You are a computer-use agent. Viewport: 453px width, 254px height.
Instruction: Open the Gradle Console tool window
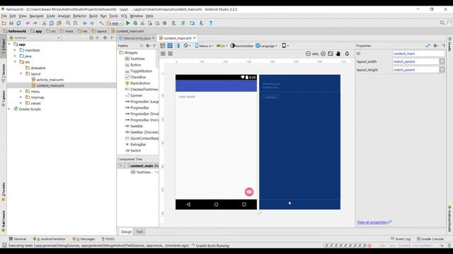tap(430, 238)
